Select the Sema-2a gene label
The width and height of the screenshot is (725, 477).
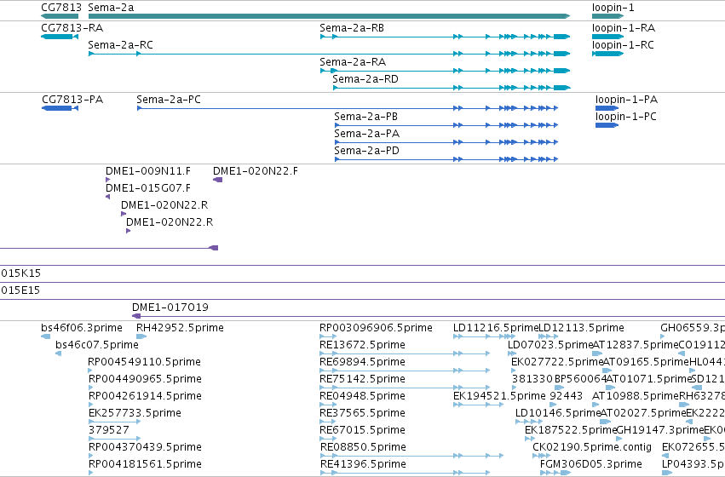pyautogui.click(x=111, y=8)
